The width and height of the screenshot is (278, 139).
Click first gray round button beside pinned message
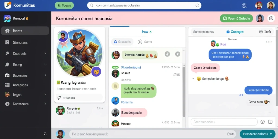[167, 54]
